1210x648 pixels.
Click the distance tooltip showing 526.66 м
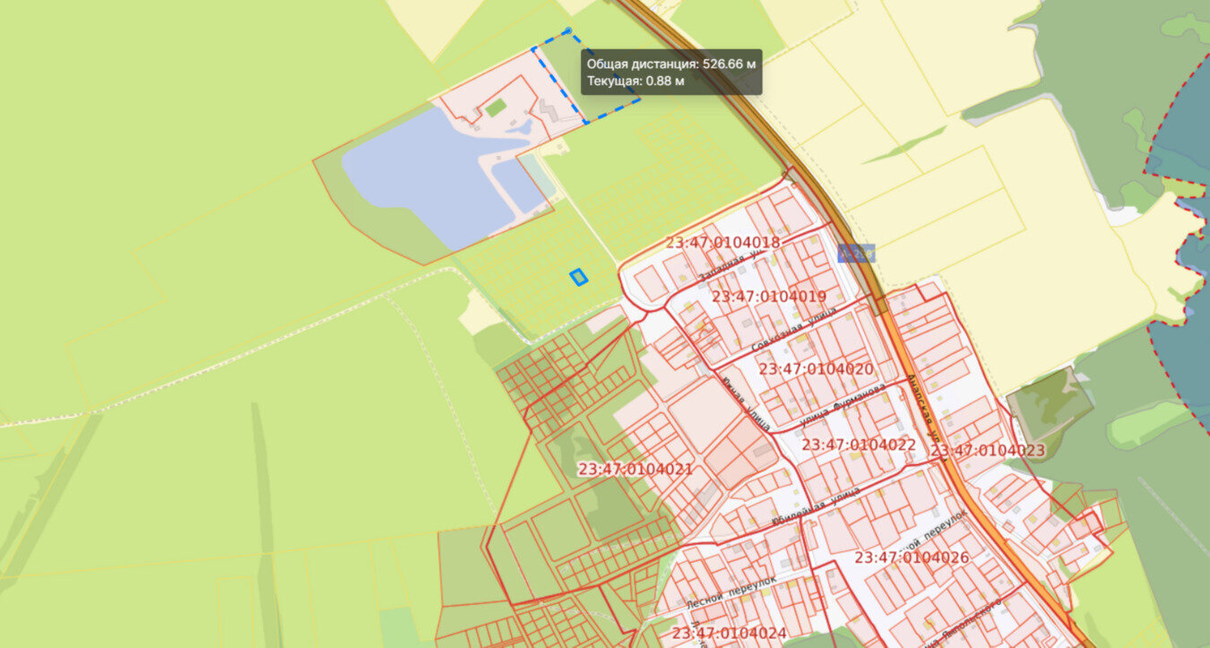pyautogui.click(x=672, y=73)
